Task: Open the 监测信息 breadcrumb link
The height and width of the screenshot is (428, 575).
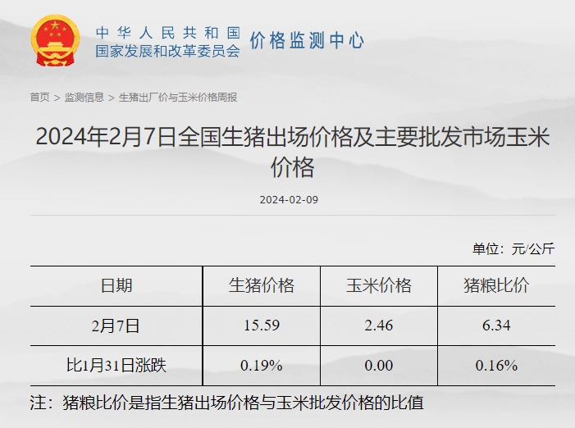Action: (84, 98)
